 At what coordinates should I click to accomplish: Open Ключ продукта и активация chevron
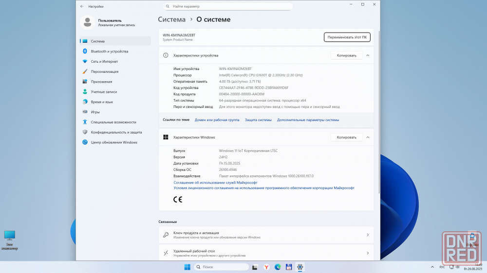tap(368, 235)
